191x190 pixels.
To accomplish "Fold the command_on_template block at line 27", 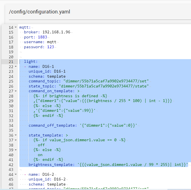I will click(x=15, y=91).
